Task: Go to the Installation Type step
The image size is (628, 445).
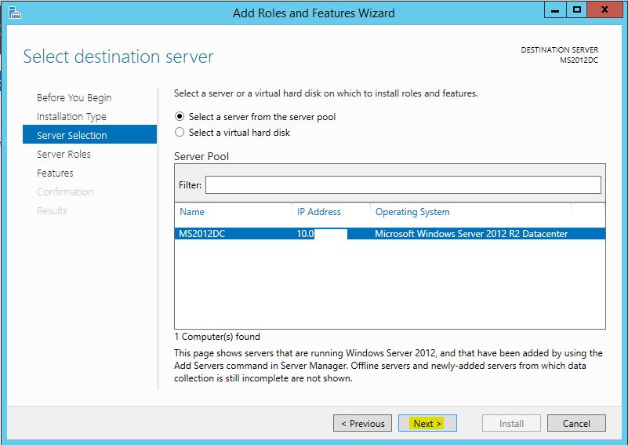Action: tap(71, 117)
